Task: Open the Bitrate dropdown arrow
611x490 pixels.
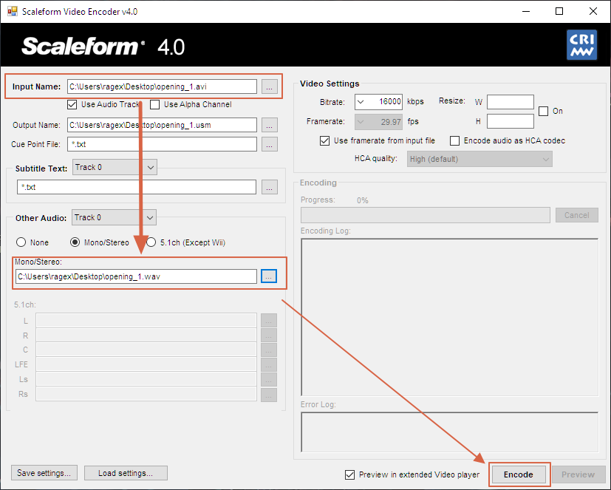Action: [x=361, y=102]
